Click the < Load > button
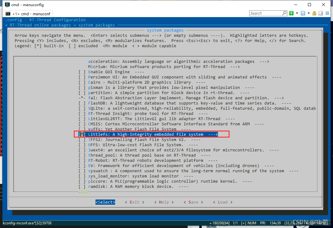 (x=223, y=202)
